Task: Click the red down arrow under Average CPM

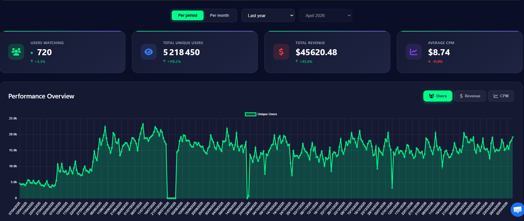Action: pyautogui.click(x=429, y=61)
